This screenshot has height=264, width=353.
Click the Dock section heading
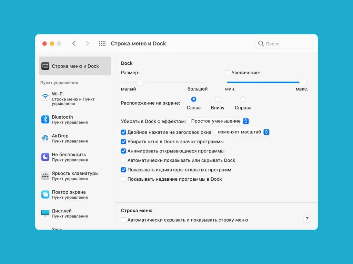coord(127,63)
